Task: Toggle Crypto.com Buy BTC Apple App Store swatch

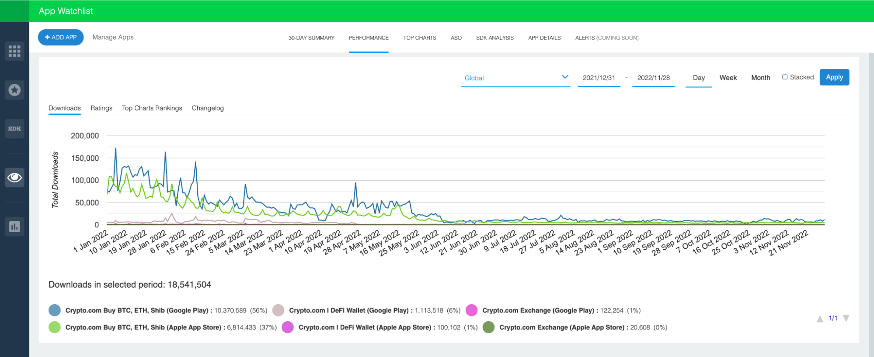Action: pos(55,327)
